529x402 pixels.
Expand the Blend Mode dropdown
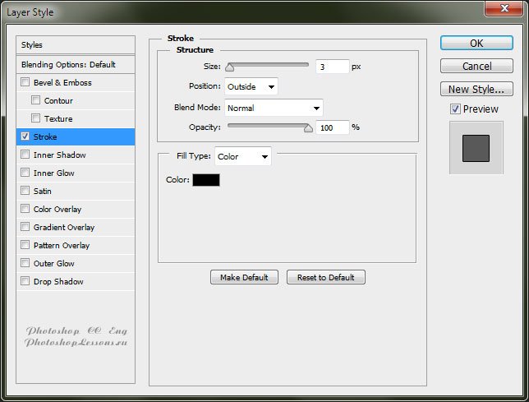click(274, 108)
